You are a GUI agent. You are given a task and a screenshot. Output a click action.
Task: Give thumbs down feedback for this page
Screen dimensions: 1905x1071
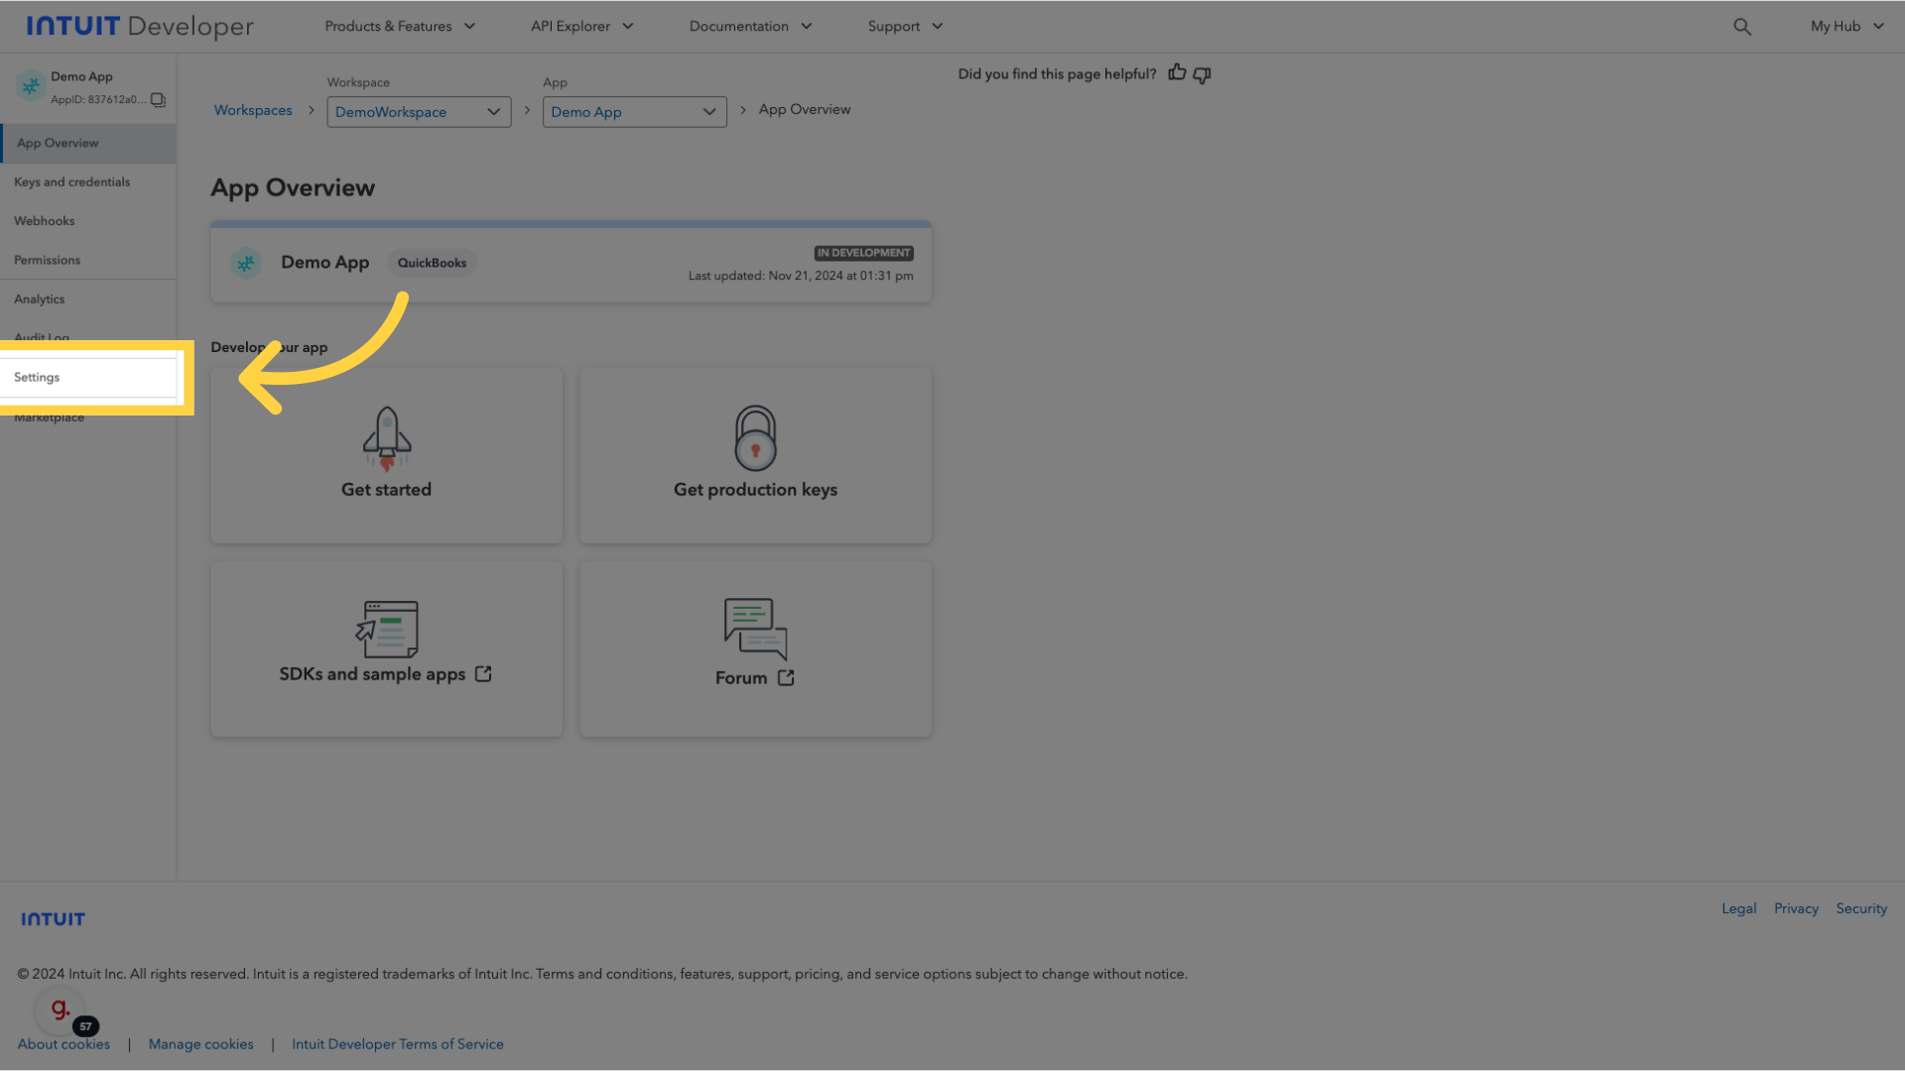pyautogui.click(x=1202, y=74)
